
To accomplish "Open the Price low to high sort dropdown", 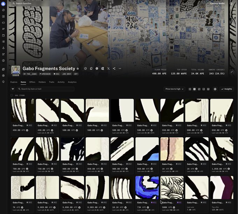I will coord(174,89).
